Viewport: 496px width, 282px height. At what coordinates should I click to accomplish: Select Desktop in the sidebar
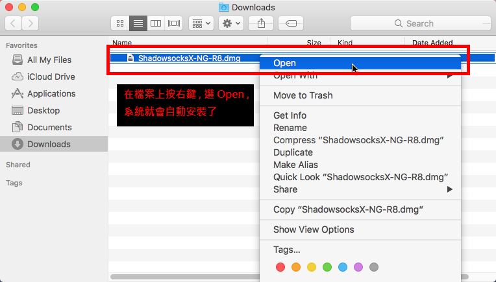43,110
